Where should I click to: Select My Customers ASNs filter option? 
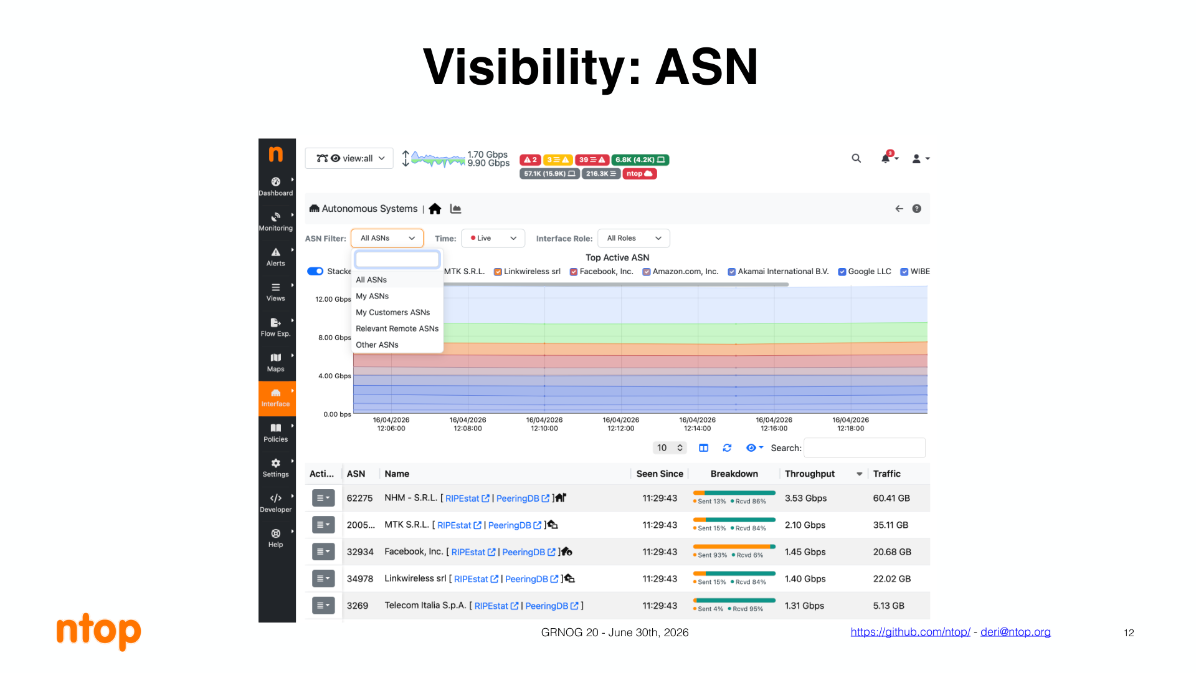click(x=397, y=312)
